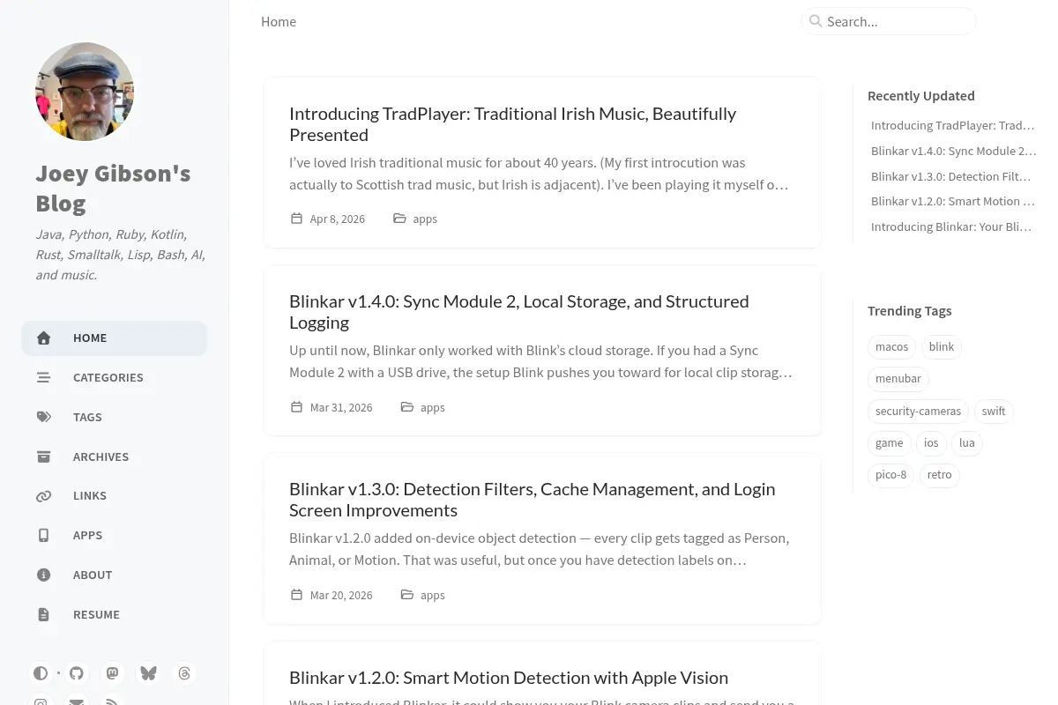
Task: Select the menubar trending tag
Action: tap(898, 379)
